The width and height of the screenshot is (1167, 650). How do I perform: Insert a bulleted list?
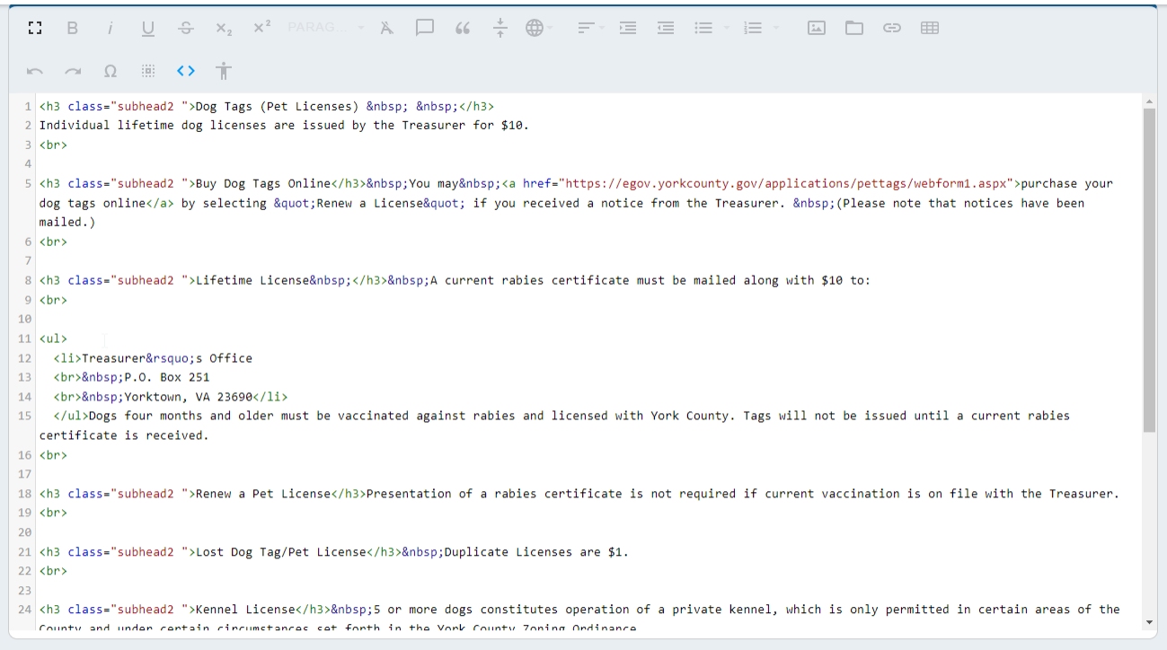[703, 28]
